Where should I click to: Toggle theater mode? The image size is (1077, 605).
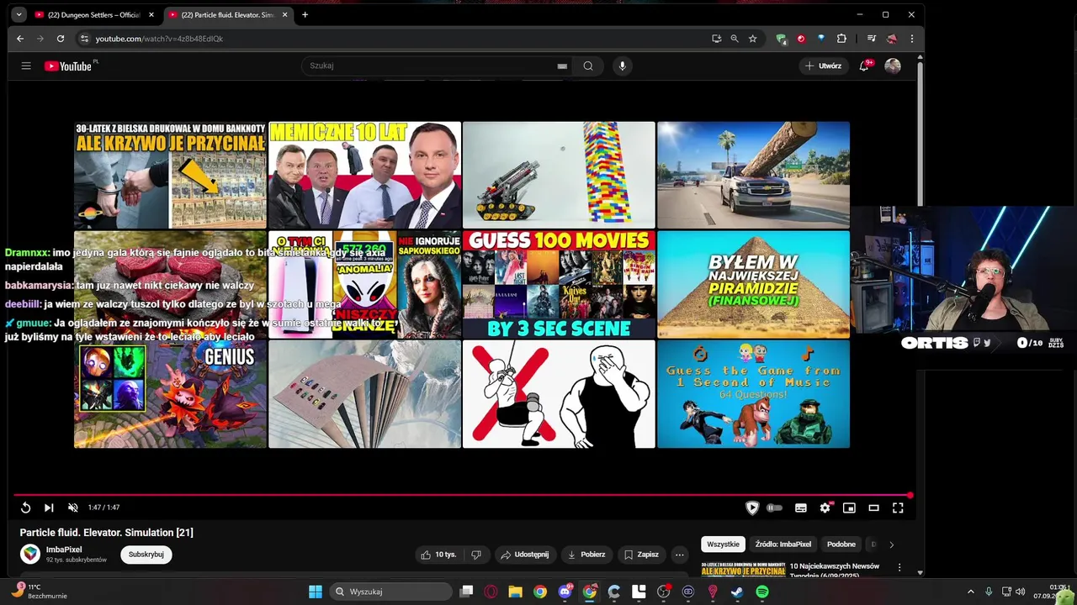873,508
